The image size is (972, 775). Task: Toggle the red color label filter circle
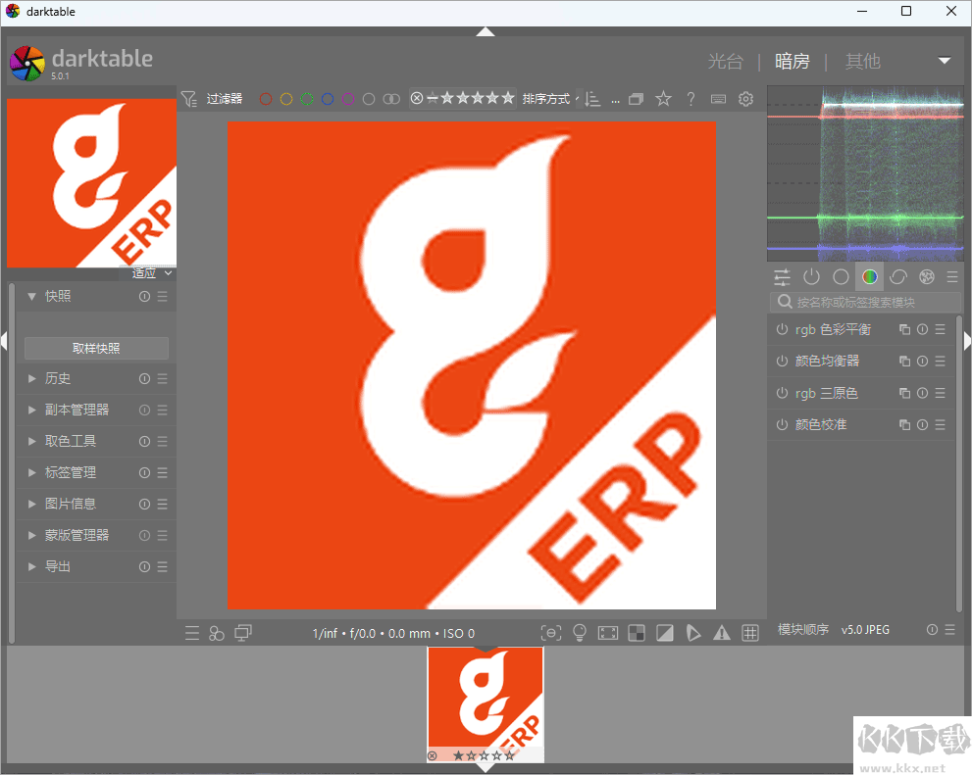coord(265,99)
